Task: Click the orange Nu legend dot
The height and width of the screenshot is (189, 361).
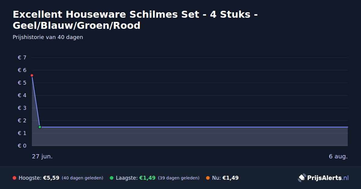Action: point(208,178)
